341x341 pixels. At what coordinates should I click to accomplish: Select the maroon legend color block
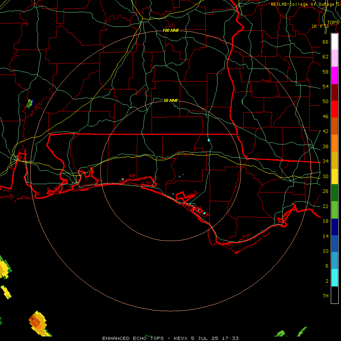[335, 92]
